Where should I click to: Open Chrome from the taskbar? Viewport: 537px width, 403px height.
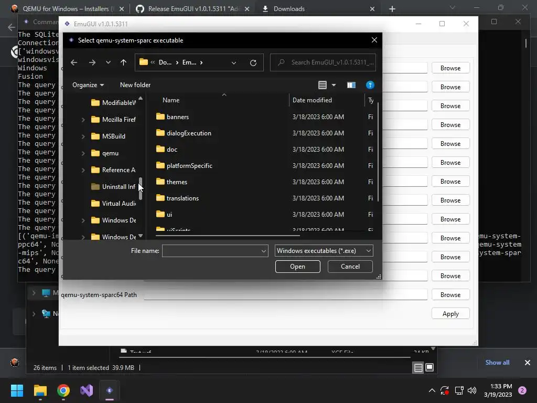point(63,390)
